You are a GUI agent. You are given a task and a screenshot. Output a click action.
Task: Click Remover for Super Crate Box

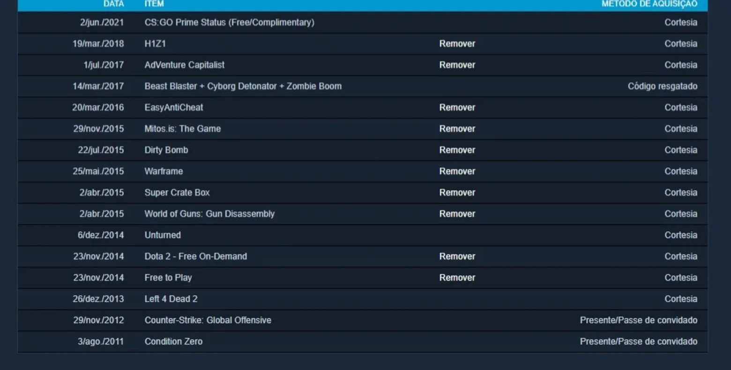click(x=457, y=193)
